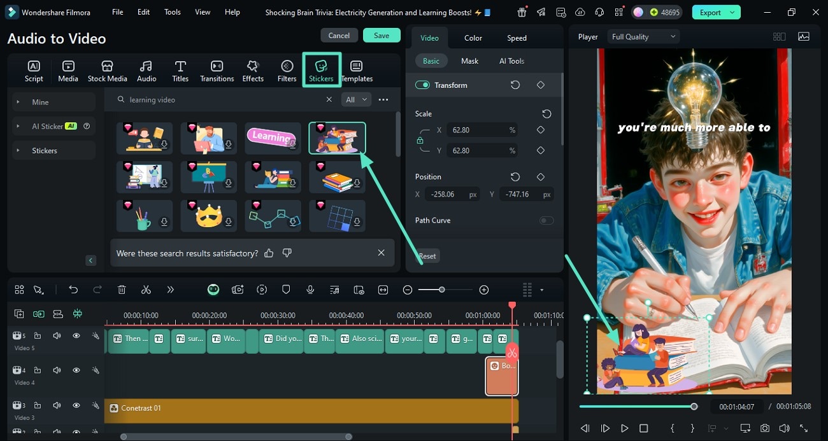Dismiss the search satisfaction prompt
This screenshot has height=441, width=828.
[x=381, y=253]
